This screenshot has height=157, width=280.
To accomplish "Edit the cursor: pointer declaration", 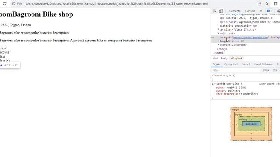I will click(x=228, y=90).
